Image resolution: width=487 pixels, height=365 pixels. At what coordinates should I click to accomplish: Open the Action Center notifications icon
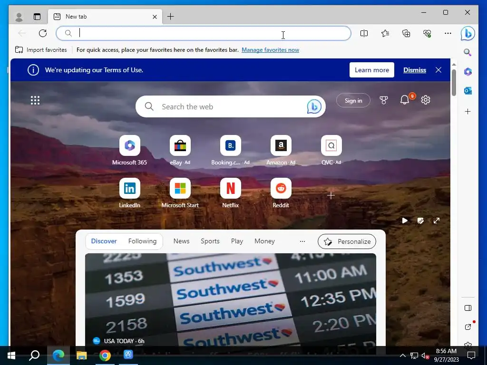471,355
